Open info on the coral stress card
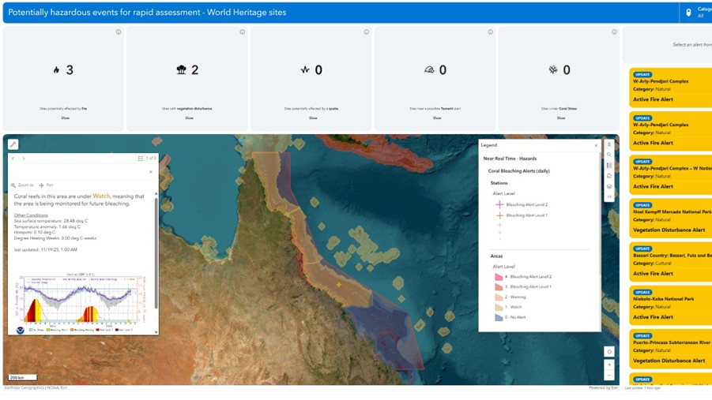This screenshot has width=712, height=400. (x=614, y=32)
